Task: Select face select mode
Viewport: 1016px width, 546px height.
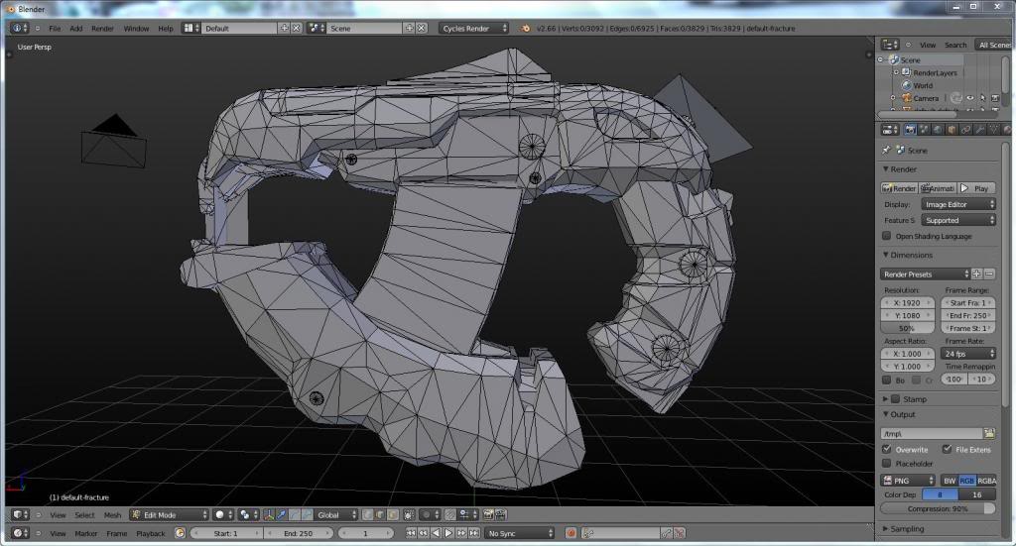Action: (392, 515)
